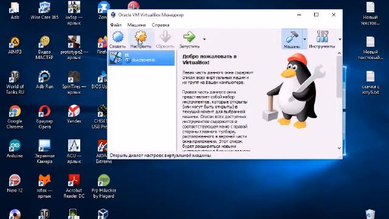Select the BIOS Up desktop icon

pyautogui.click(x=100, y=80)
